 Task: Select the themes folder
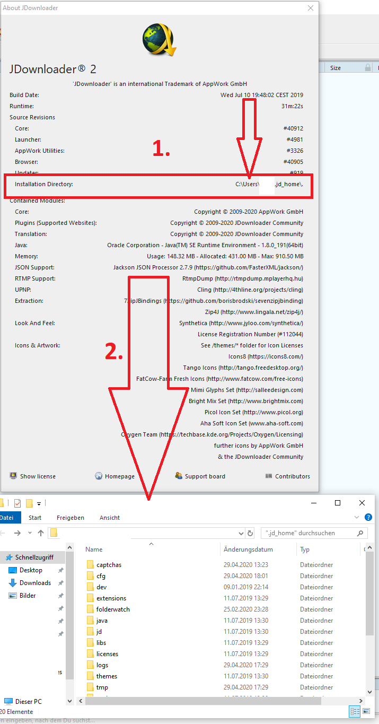coord(107,676)
